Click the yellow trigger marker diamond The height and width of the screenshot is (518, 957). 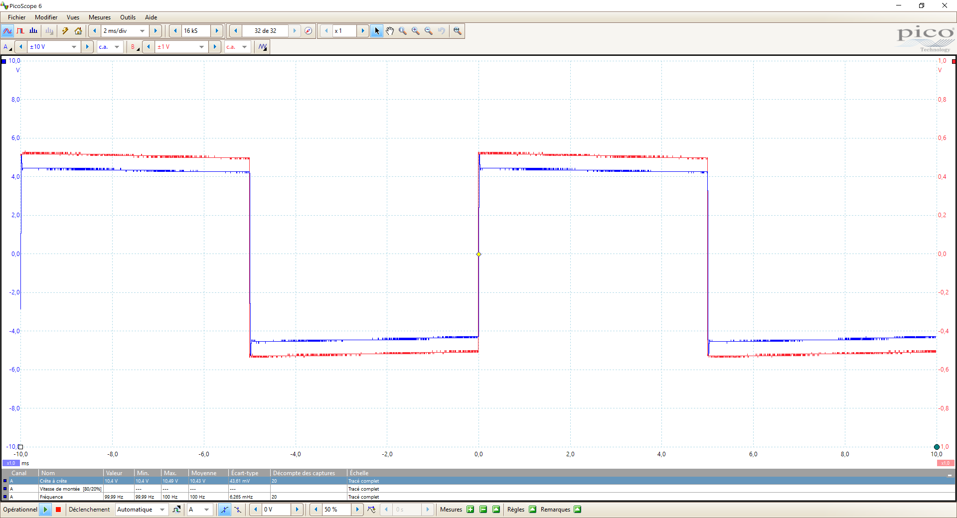(x=478, y=254)
